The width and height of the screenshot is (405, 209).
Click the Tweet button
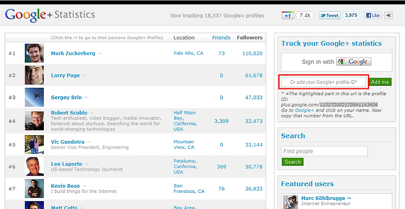point(330,16)
